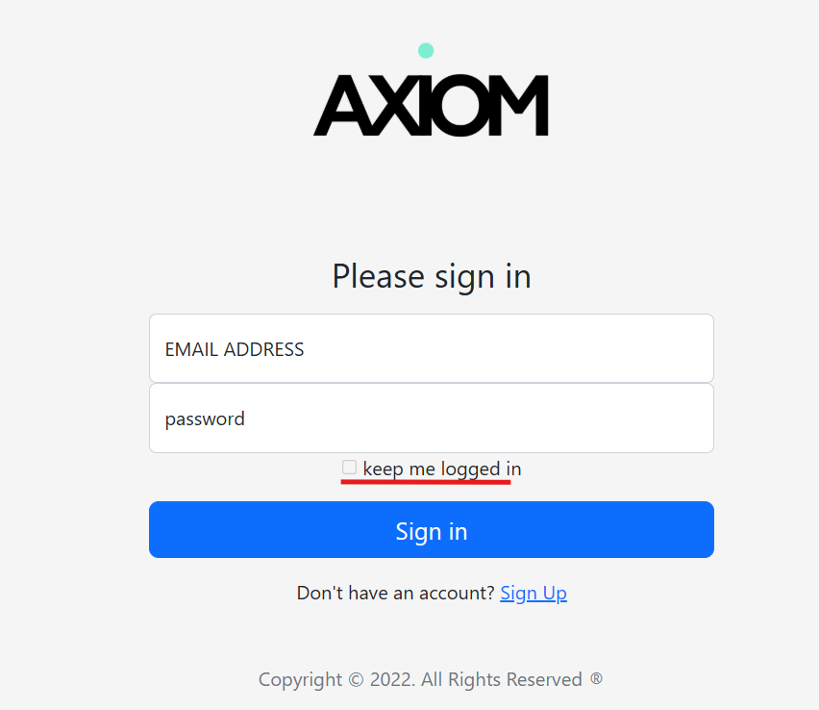Click the teal dot above the logo
819x710 pixels.
[x=426, y=50]
